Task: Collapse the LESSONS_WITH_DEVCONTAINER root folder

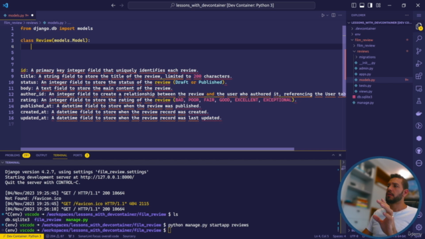Action: 380,23
